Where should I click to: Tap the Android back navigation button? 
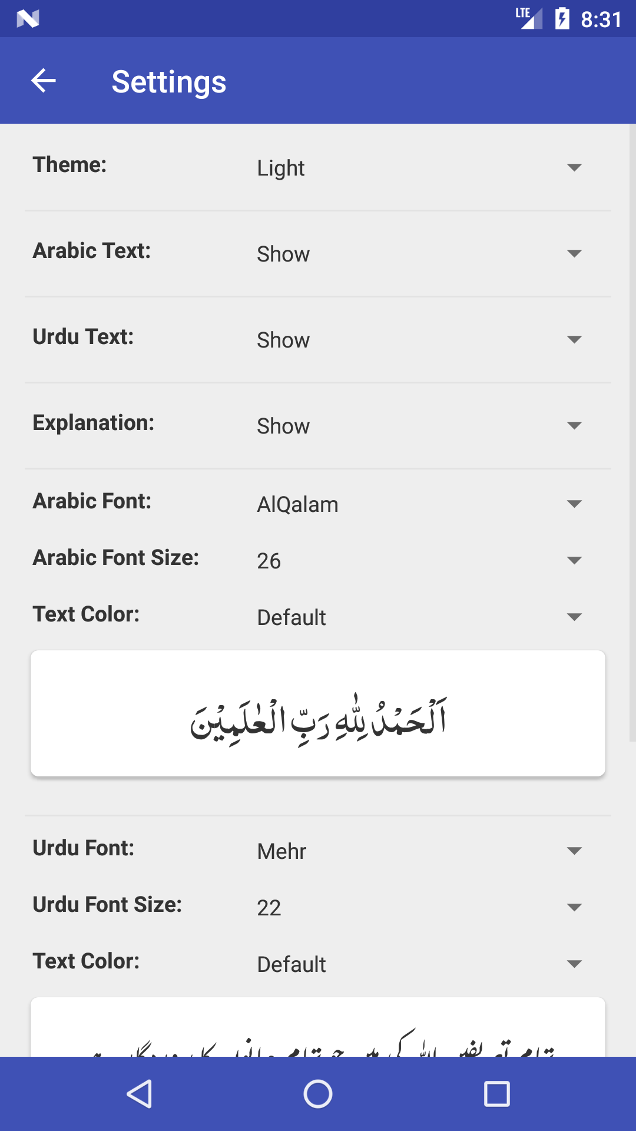tap(140, 1094)
